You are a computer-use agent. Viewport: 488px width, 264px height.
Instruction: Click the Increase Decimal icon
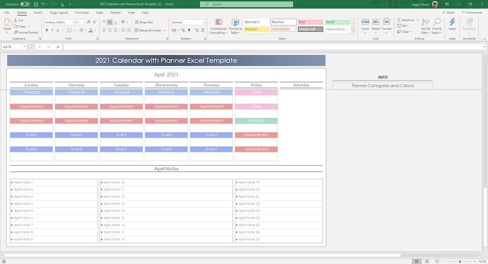[197, 31]
